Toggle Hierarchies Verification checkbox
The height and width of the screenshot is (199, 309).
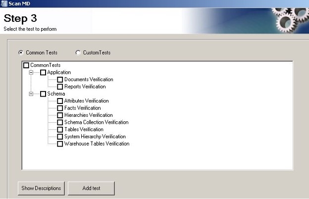pos(60,115)
